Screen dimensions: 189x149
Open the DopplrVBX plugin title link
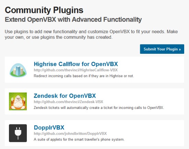pyautogui.click(x=49, y=128)
